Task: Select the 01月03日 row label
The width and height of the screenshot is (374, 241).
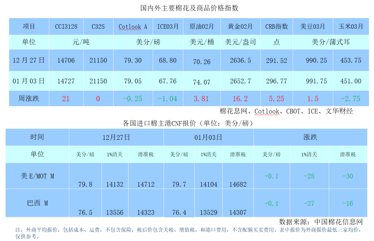Action: point(29,81)
